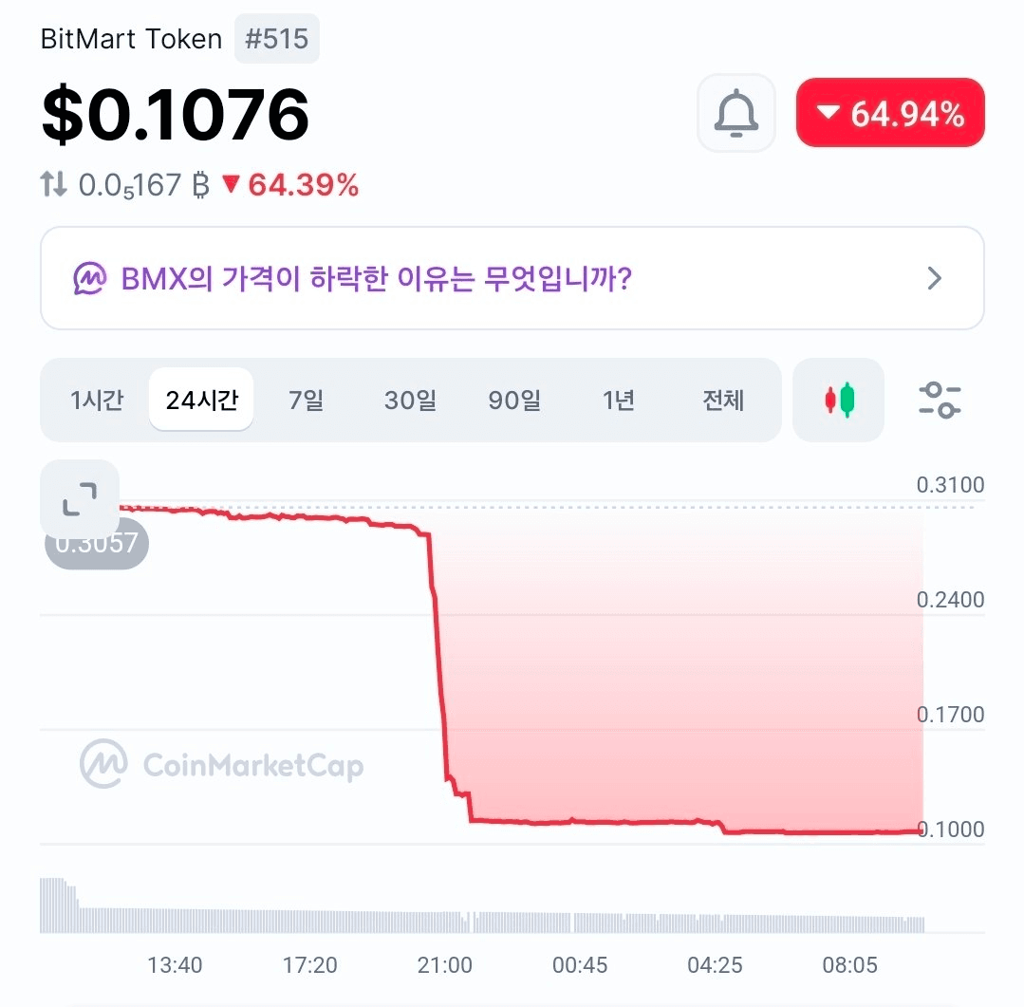Tap the 64.94% change badge
Image resolution: width=1024 pixels, height=1007 pixels.
[890, 112]
